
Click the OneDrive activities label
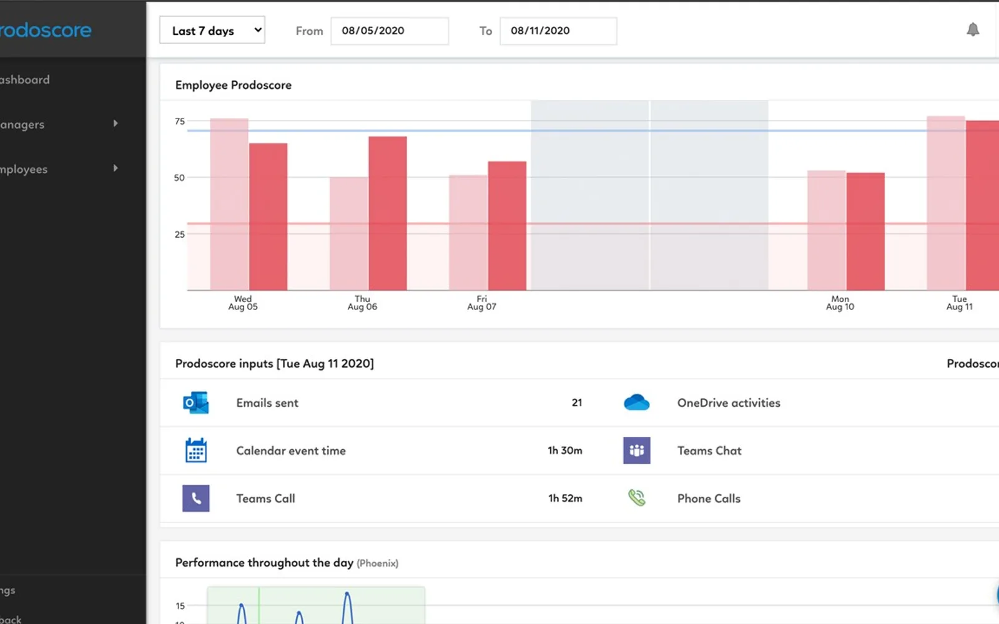pyautogui.click(x=729, y=403)
